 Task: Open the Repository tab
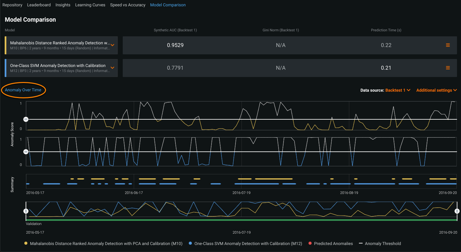[12, 5]
